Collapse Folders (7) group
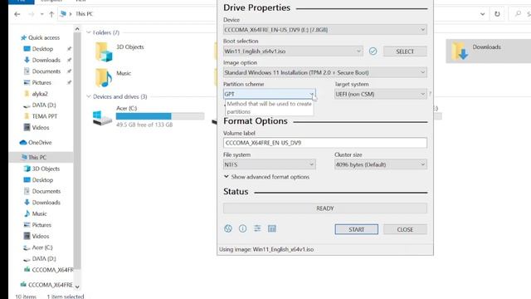The image size is (531, 299). point(89,32)
